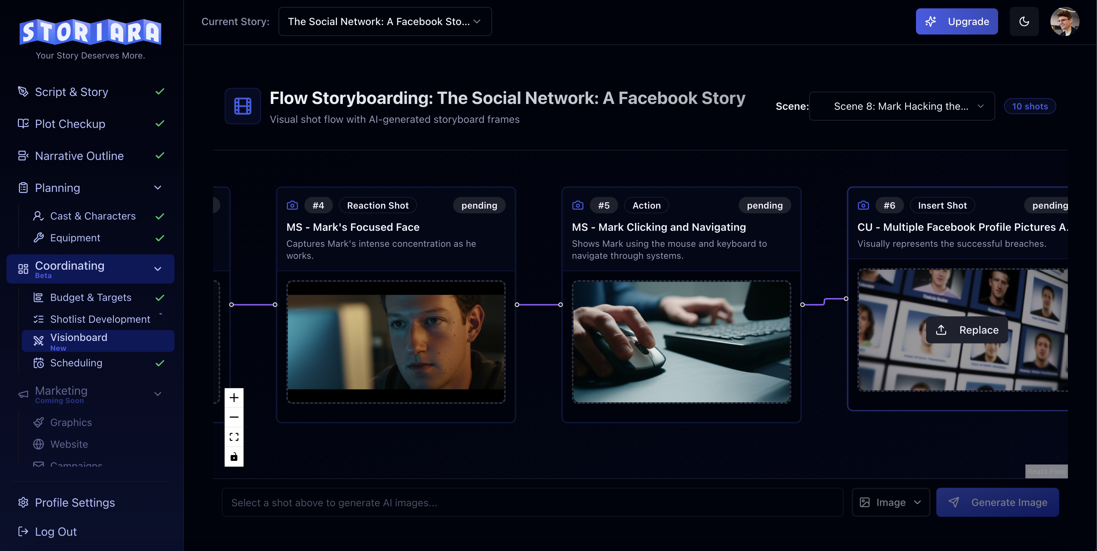Screen dimensions: 1097x551
Task: Click the AI image prompt input field
Action: tap(532, 502)
